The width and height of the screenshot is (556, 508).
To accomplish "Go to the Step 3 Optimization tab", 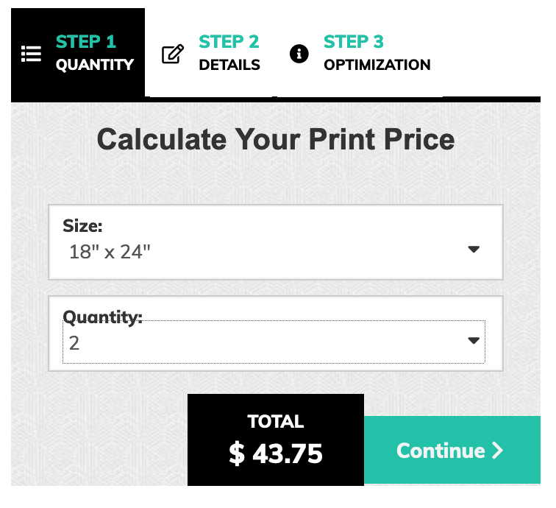I will pos(360,52).
